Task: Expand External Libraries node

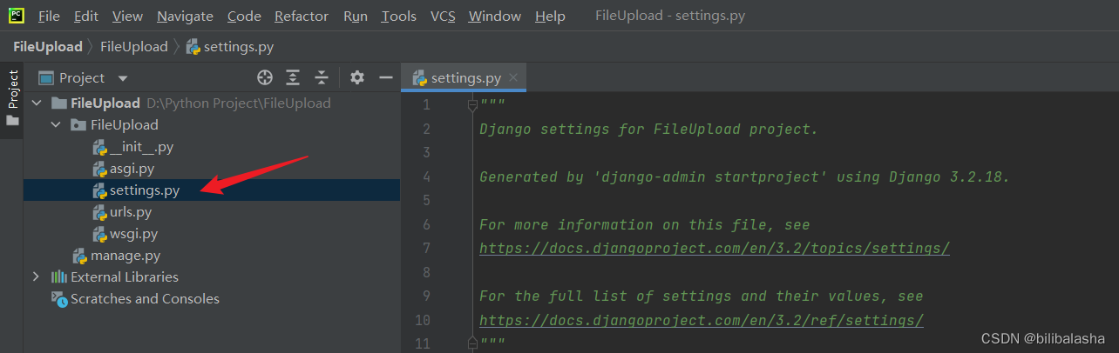Action: [x=36, y=276]
